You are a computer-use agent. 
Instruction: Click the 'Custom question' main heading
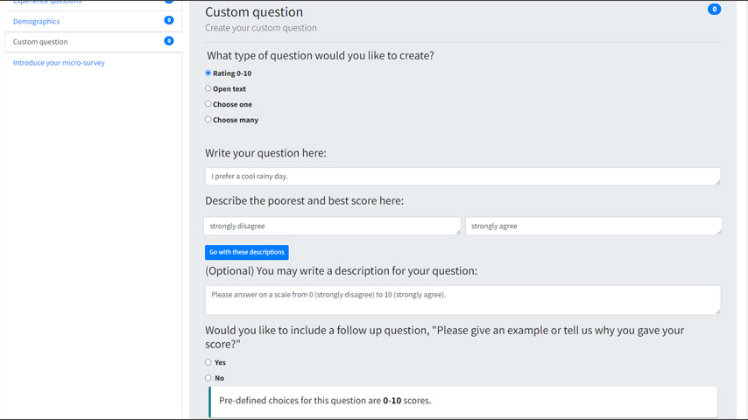[254, 12]
